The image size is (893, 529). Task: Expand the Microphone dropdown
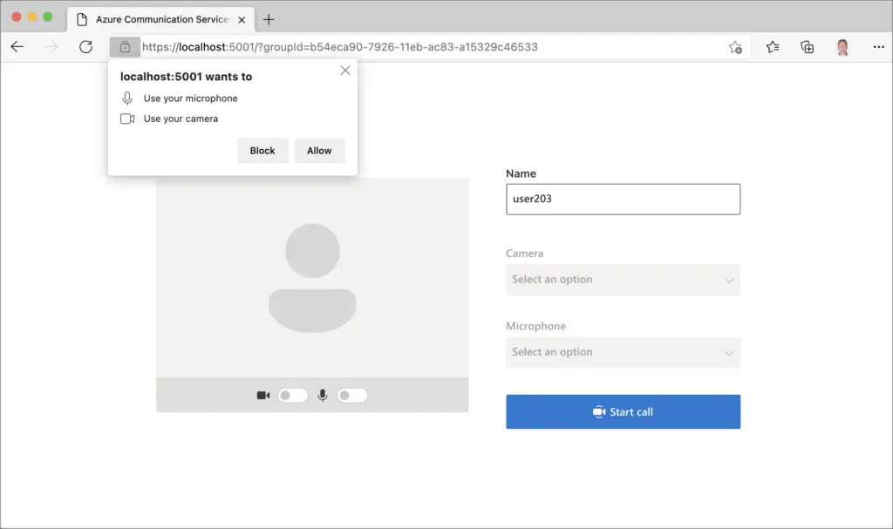(623, 352)
